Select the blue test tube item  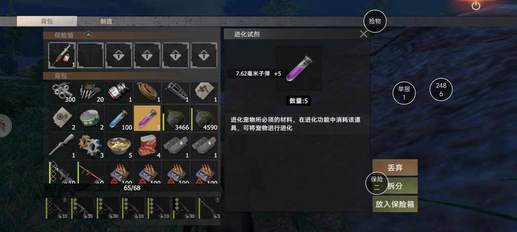point(119,118)
